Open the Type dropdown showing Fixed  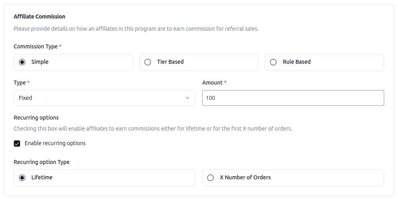pyautogui.click(x=99, y=98)
